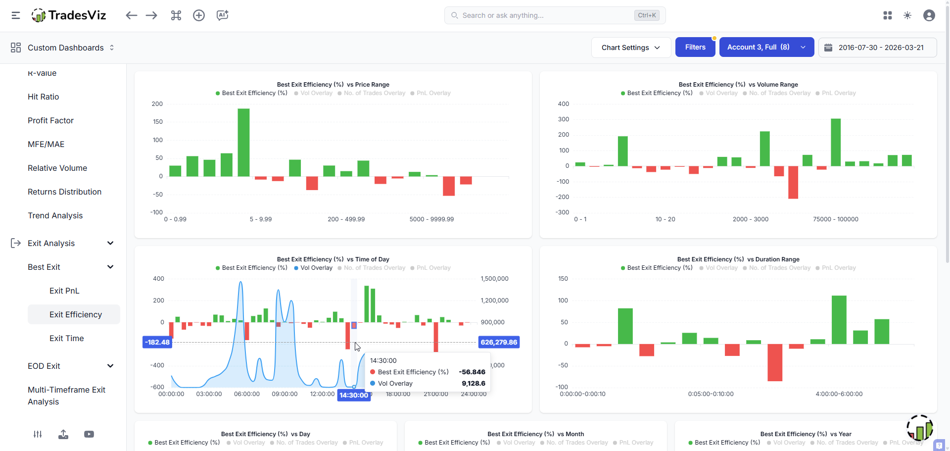Open the date range picker

[x=877, y=48]
